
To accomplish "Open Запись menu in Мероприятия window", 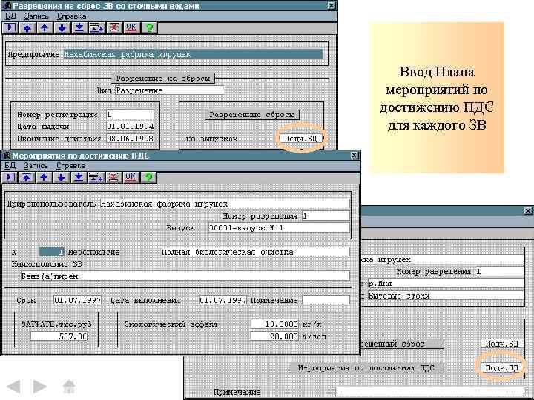I will click(x=36, y=166).
